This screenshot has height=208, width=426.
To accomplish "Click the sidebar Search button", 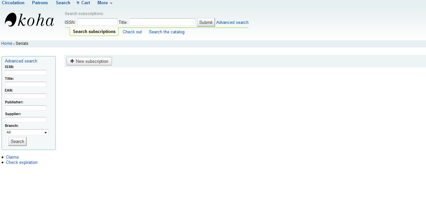I will 17,141.
